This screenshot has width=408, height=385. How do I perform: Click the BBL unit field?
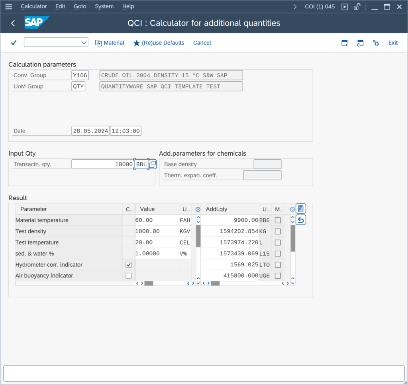click(x=141, y=164)
